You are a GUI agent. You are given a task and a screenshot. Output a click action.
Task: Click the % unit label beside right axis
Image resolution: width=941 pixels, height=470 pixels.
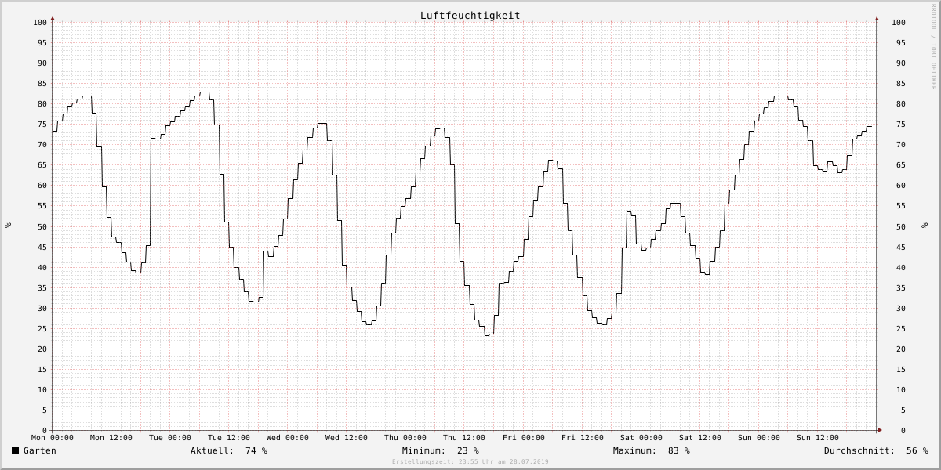[x=923, y=226]
